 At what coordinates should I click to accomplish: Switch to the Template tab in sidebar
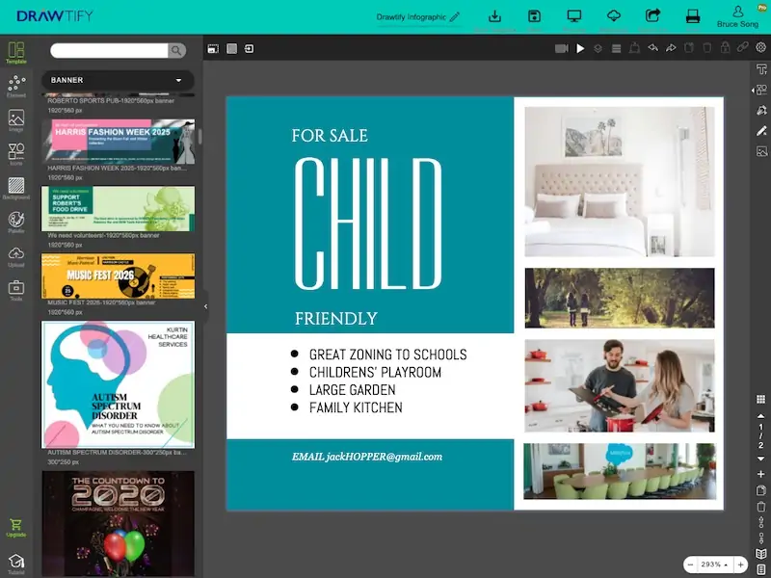point(15,52)
